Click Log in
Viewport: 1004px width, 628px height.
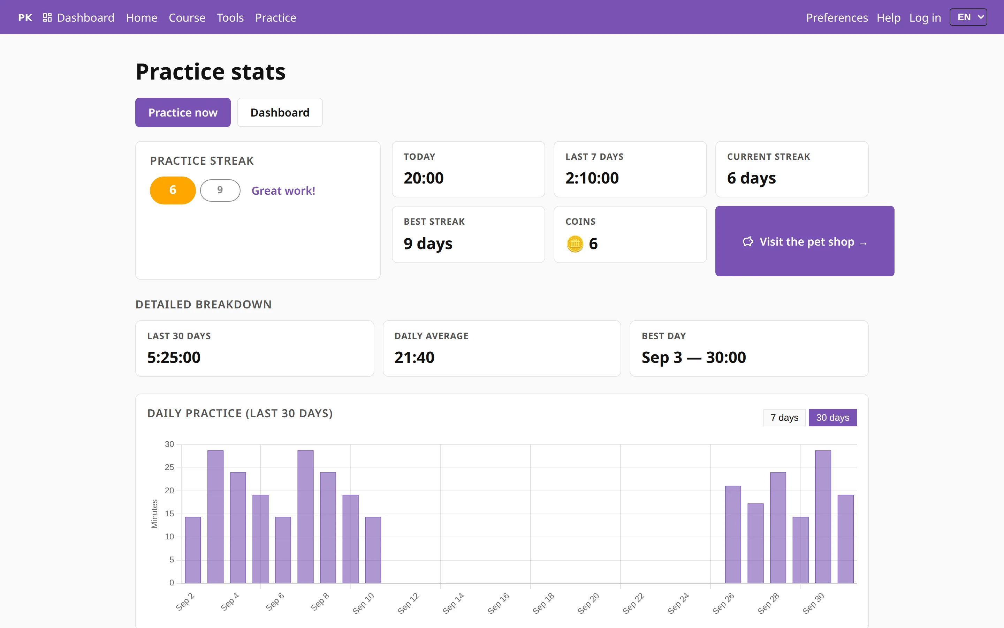click(925, 17)
